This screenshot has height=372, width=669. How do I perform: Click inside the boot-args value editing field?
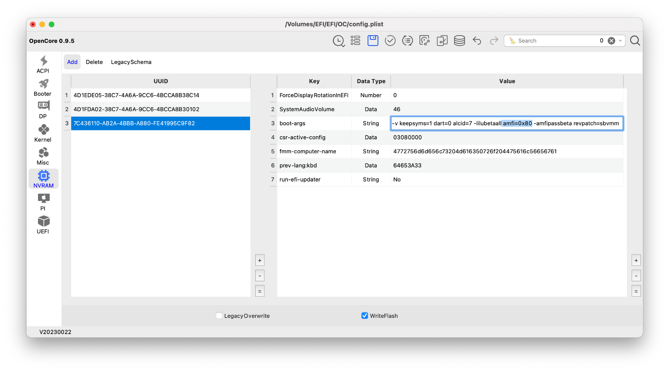[507, 123]
